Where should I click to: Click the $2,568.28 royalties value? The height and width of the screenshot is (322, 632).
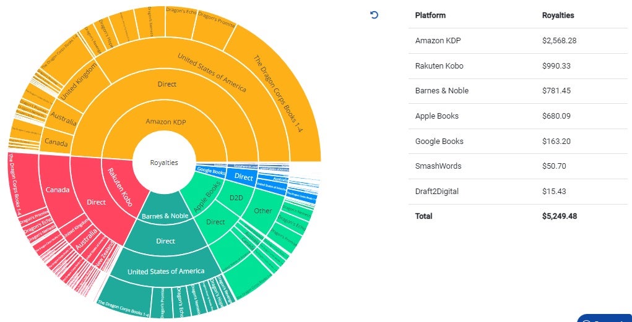tap(559, 41)
